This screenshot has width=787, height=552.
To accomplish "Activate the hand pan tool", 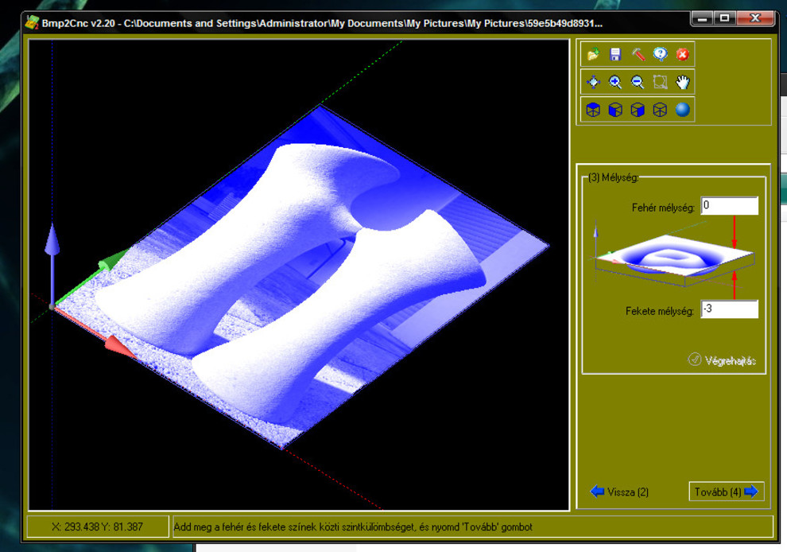I will (683, 82).
